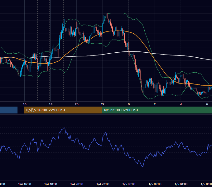Click the oscillator's highest peak near 1/4 19:00
The height and width of the screenshot is (187, 212).
coord(64,128)
